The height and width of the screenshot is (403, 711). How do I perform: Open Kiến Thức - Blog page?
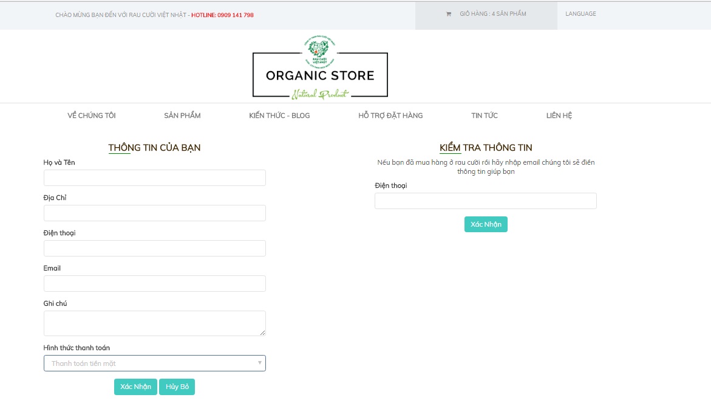[x=279, y=115]
